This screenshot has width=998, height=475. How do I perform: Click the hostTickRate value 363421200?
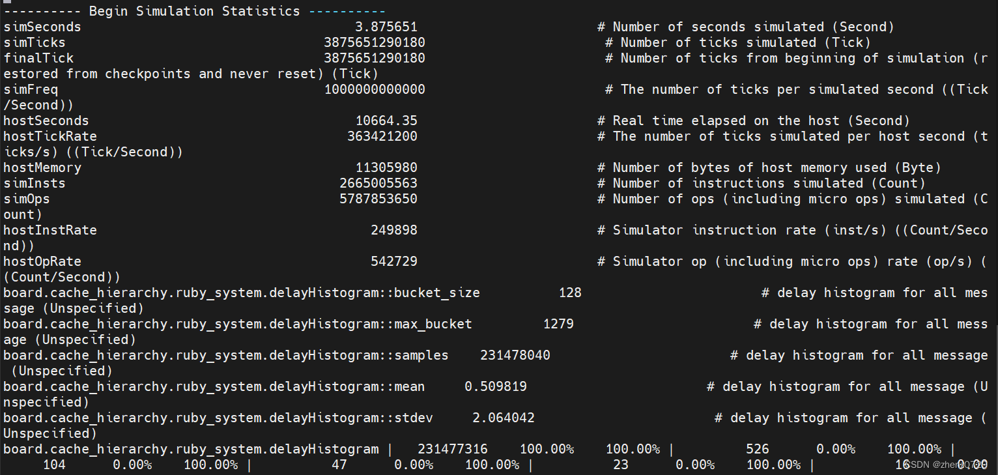[382, 136]
